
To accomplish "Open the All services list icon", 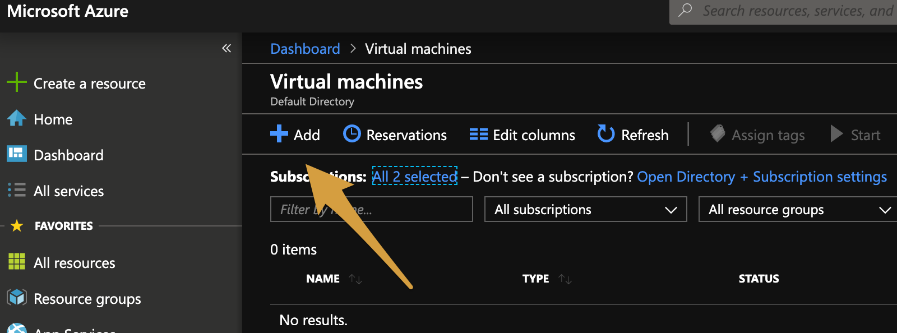I will click(x=17, y=190).
